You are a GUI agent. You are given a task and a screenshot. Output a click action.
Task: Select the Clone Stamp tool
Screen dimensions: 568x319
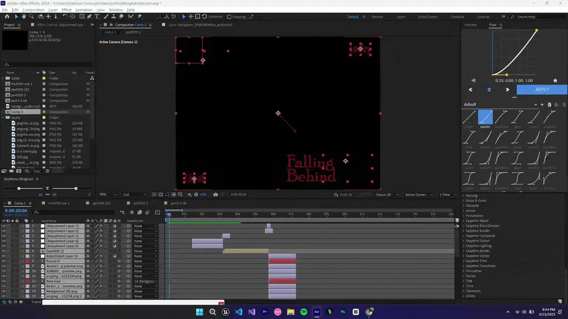(x=113, y=17)
